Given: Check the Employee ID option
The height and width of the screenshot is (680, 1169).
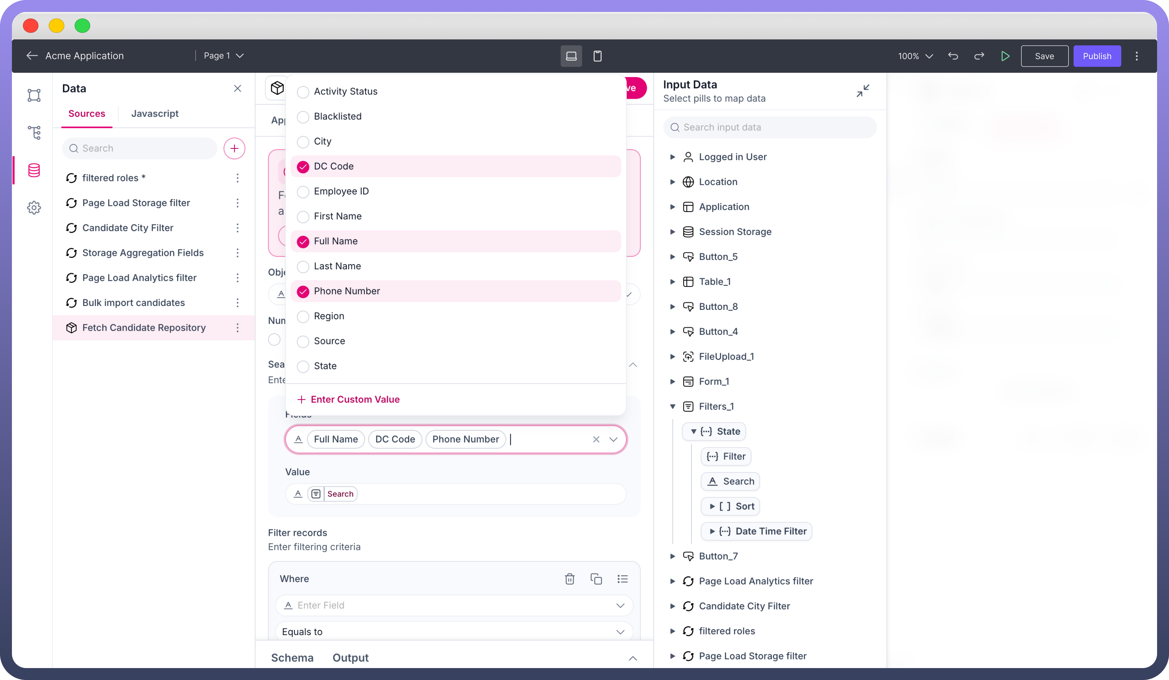Looking at the screenshot, I should (303, 191).
